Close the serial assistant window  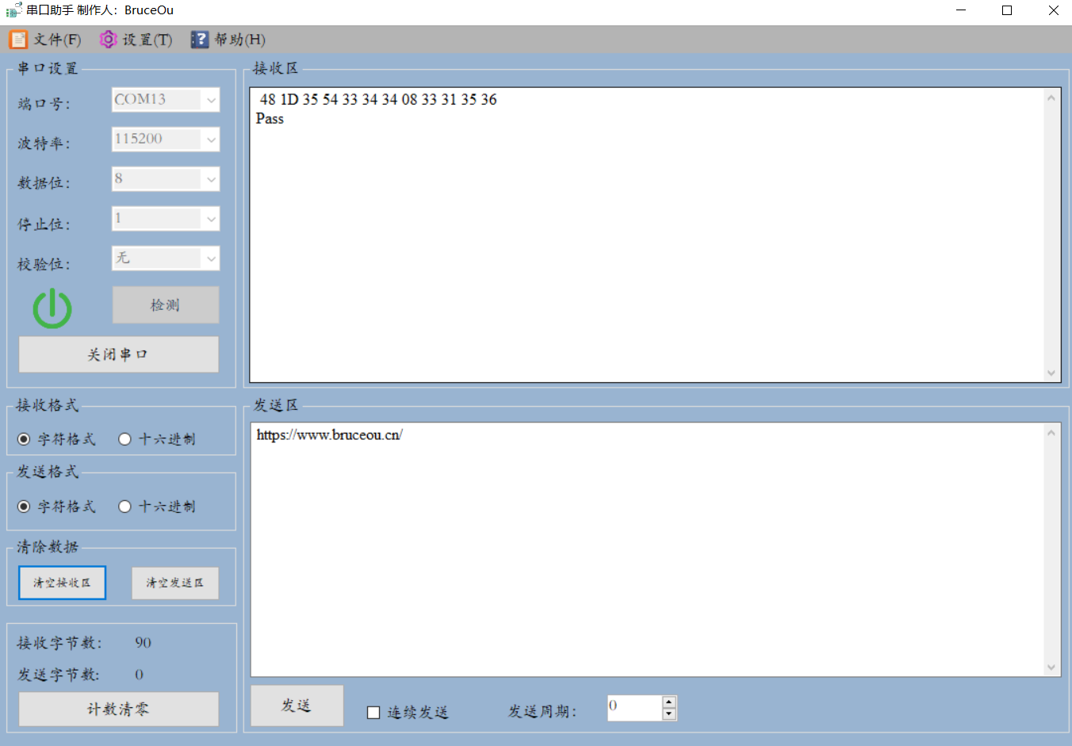tap(1053, 10)
